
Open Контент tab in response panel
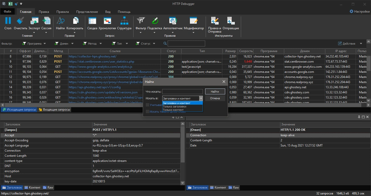(218, 187)
